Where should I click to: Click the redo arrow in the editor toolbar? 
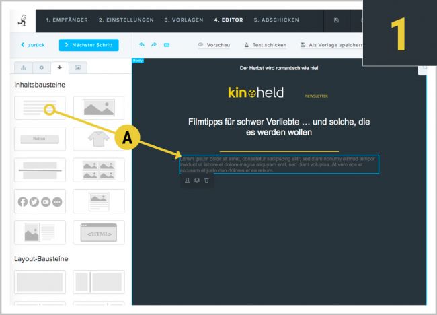tap(154, 45)
